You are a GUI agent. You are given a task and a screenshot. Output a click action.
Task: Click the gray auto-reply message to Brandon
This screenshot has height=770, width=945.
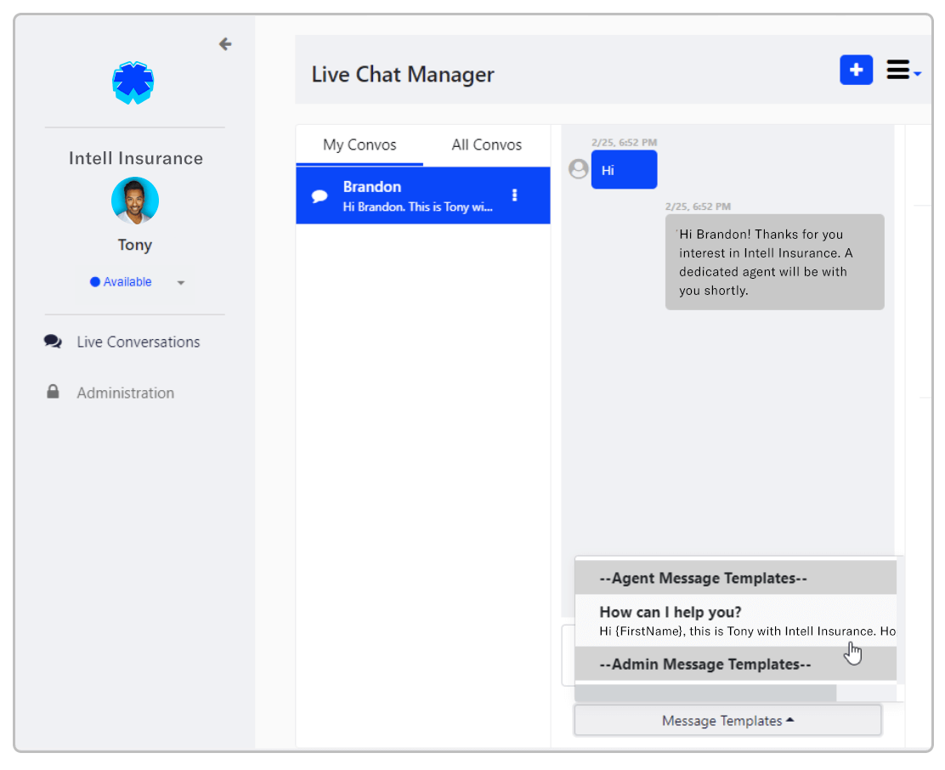coord(774,262)
